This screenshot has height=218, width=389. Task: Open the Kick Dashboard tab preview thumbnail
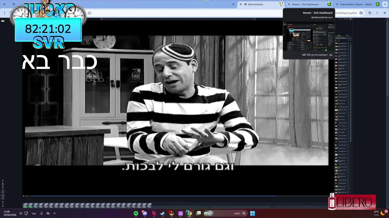(x=309, y=37)
